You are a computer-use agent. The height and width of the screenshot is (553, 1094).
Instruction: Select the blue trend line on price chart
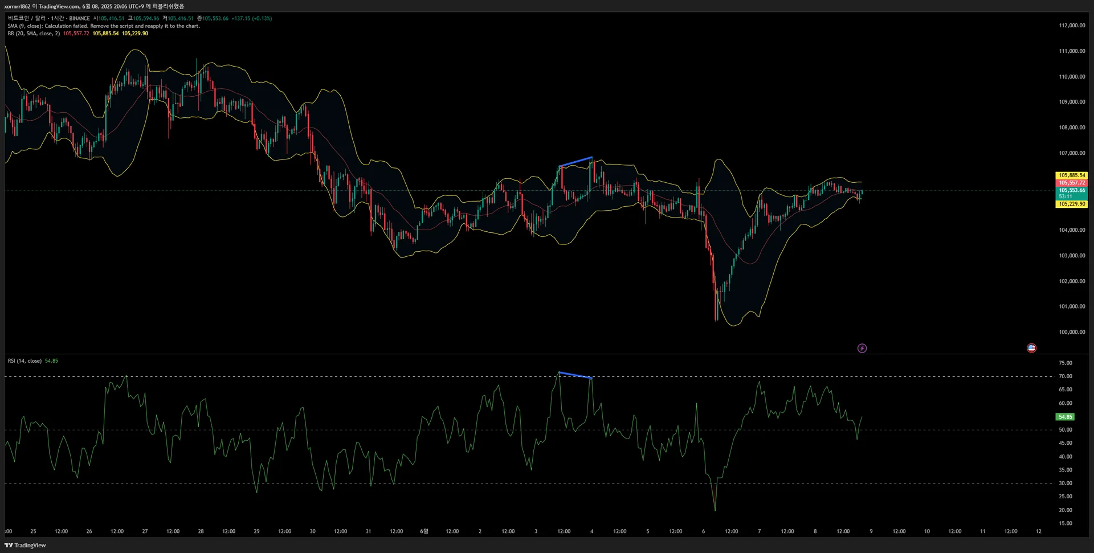click(x=575, y=162)
